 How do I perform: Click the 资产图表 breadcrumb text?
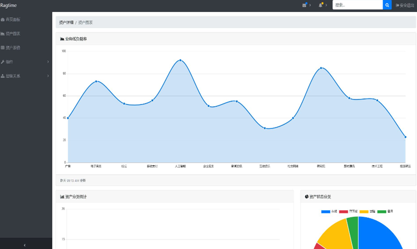pos(86,23)
